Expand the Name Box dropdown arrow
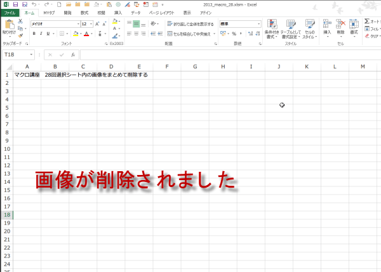Image resolution: width=381 pixels, height=272 pixels. (x=31, y=55)
